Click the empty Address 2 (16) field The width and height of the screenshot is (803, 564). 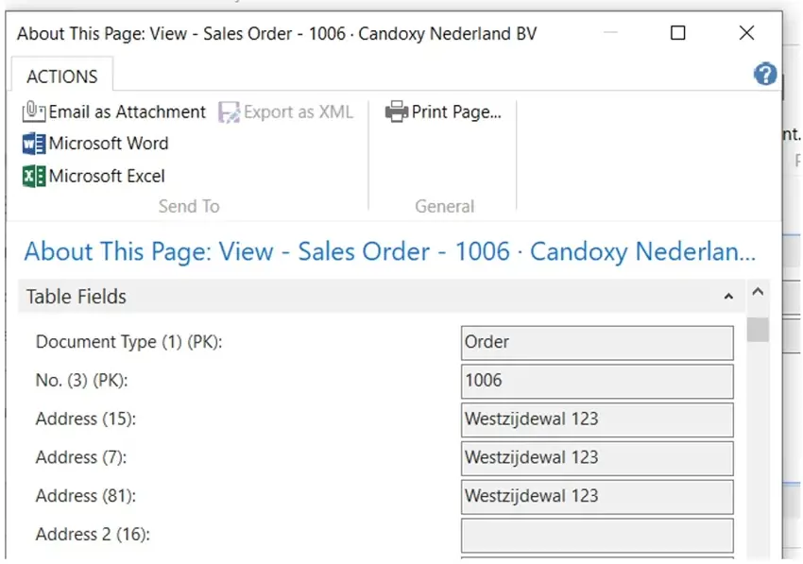click(x=597, y=535)
